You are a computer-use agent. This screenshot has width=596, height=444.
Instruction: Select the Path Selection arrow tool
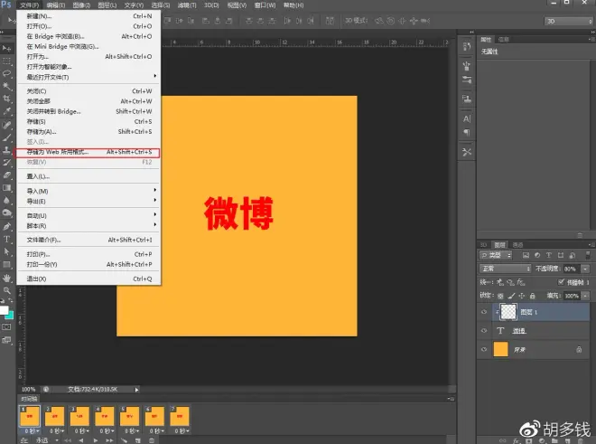(x=6, y=251)
